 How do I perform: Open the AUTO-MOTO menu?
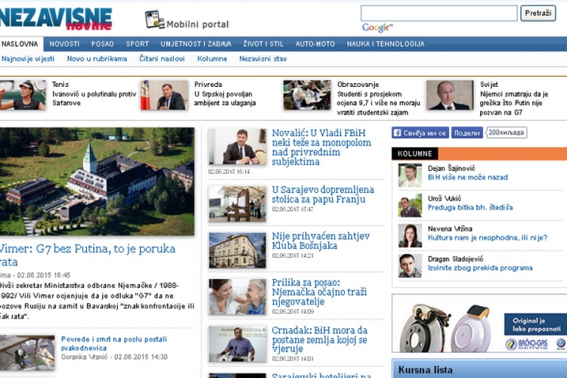click(315, 44)
